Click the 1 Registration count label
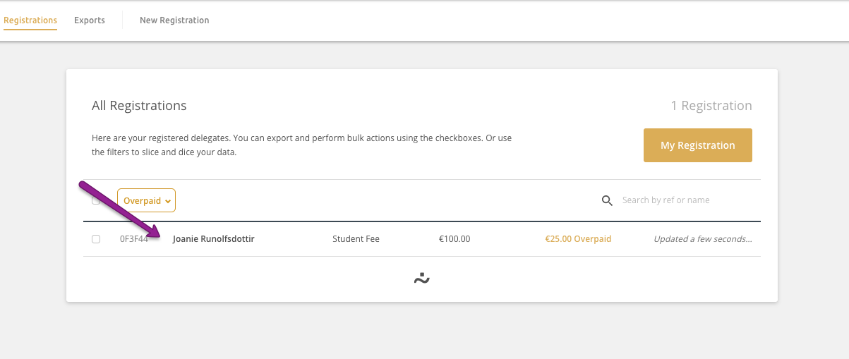 pyautogui.click(x=711, y=106)
